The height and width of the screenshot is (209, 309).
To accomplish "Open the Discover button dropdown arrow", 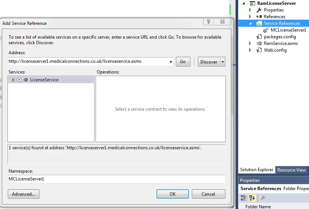I will click(223, 62).
